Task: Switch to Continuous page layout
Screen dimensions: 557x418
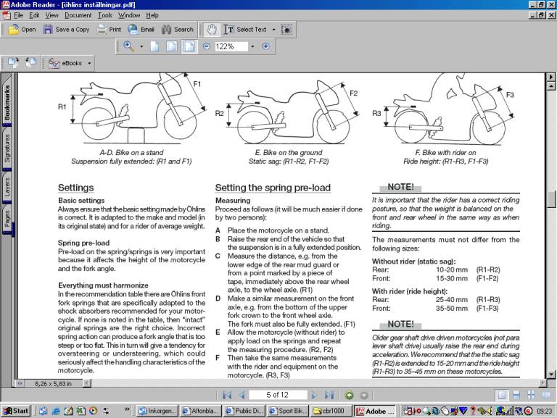Action: pos(516,395)
